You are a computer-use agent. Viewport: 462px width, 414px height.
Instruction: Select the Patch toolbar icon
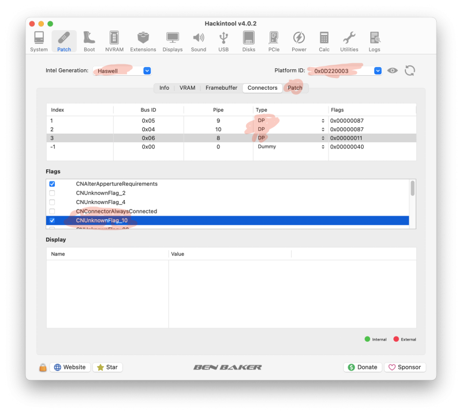coord(64,42)
